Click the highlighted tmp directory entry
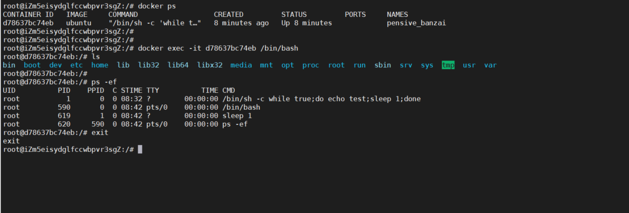This screenshot has width=629, height=213. [448, 65]
